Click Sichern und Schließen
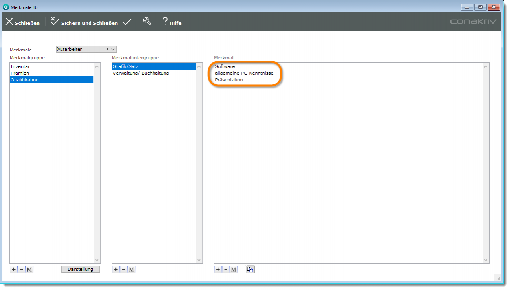 84,22
